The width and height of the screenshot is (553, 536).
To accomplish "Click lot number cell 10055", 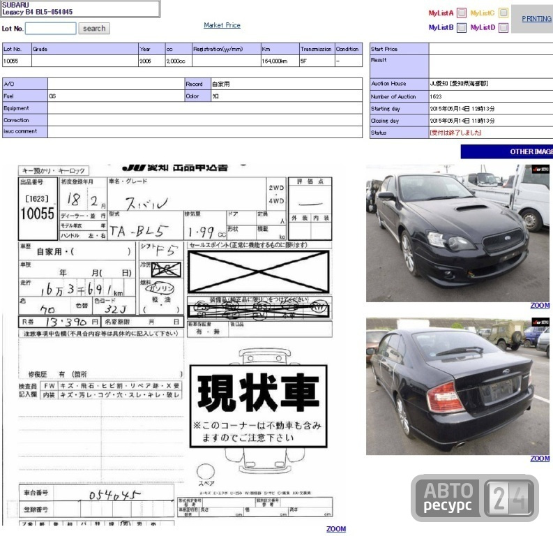I will [x=17, y=61].
